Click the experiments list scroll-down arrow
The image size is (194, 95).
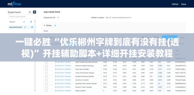[x=35, y=91]
